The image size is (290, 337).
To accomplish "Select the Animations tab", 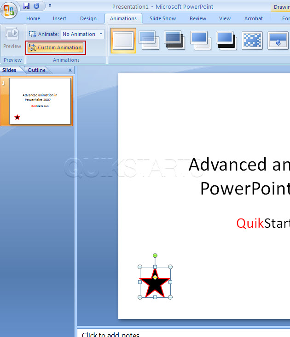I will pyautogui.click(x=123, y=18).
